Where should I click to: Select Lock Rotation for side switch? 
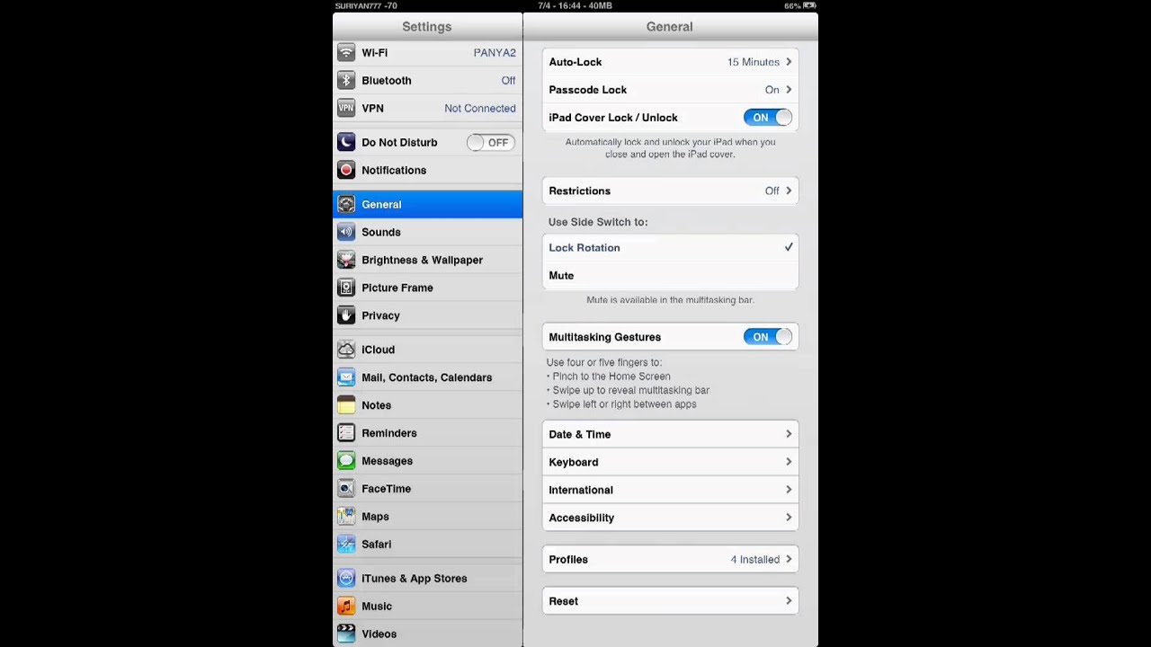pyautogui.click(x=670, y=248)
